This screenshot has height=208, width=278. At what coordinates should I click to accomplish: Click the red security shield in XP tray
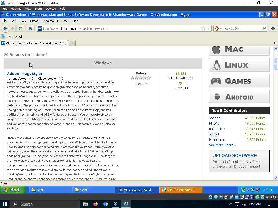[258, 190]
